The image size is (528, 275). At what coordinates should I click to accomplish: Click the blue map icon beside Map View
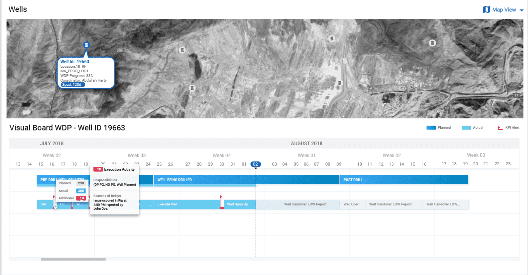[486, 9]
